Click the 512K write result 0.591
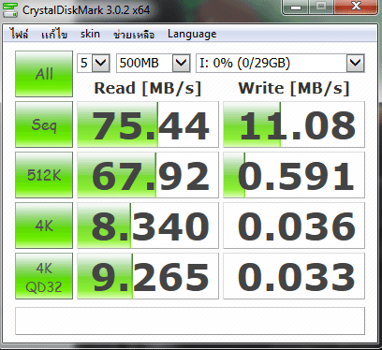The image size is (382, 350). 294,175
